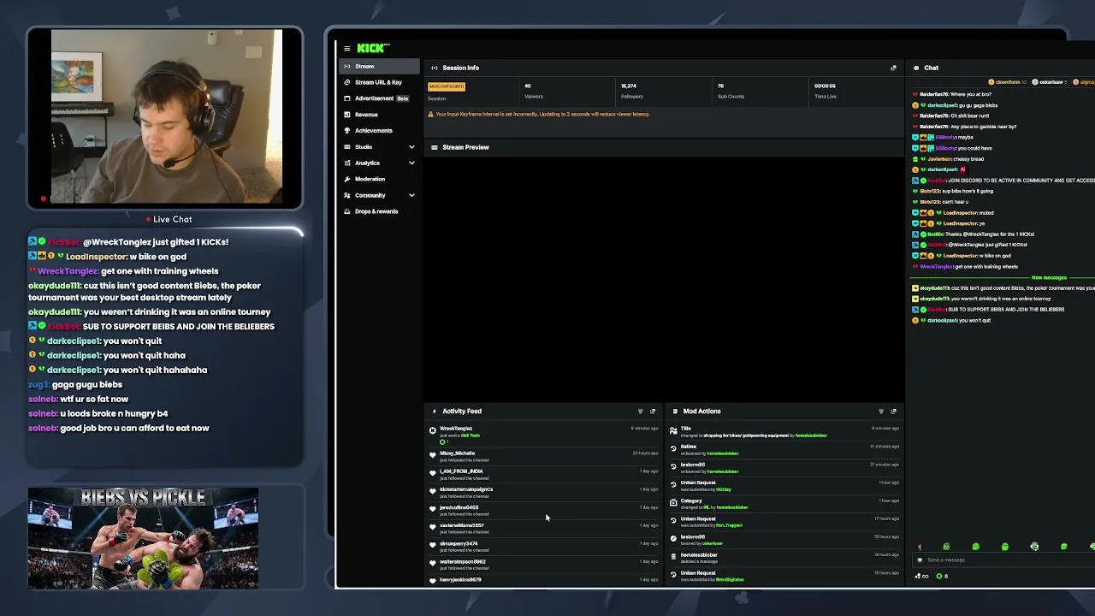The width and height of the screenshot is (1095, 616).
Task: Open the Moderation page
Action: click(379, 179)
